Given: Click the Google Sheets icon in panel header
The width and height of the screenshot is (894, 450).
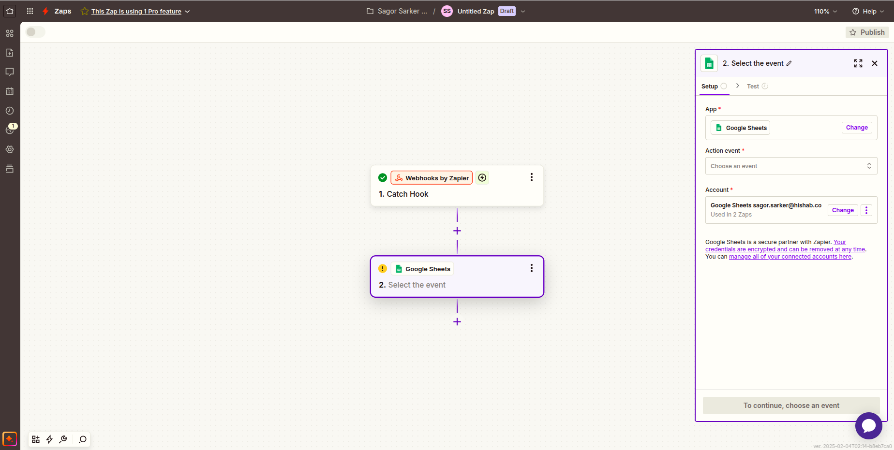Looking at the screenshot, I should (x=709, y=63).
